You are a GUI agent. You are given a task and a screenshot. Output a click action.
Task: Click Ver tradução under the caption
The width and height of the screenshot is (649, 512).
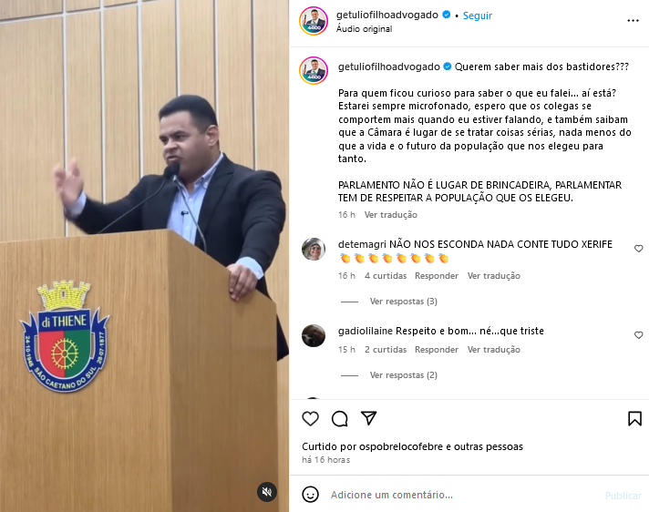click(391, 215)
